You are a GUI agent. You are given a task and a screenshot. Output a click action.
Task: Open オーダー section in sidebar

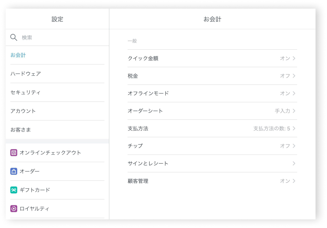coord(57,171)
